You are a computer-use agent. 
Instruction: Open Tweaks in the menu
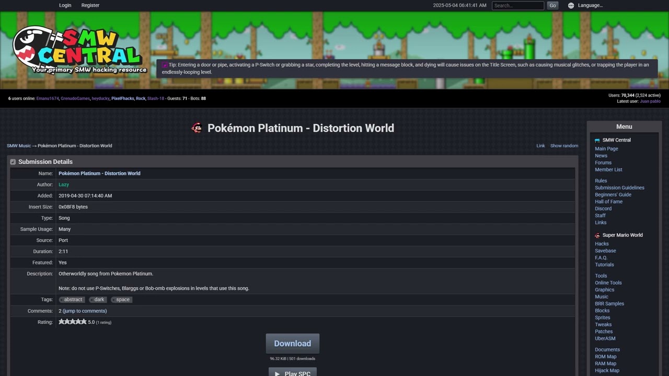click(x=603, y=324)
